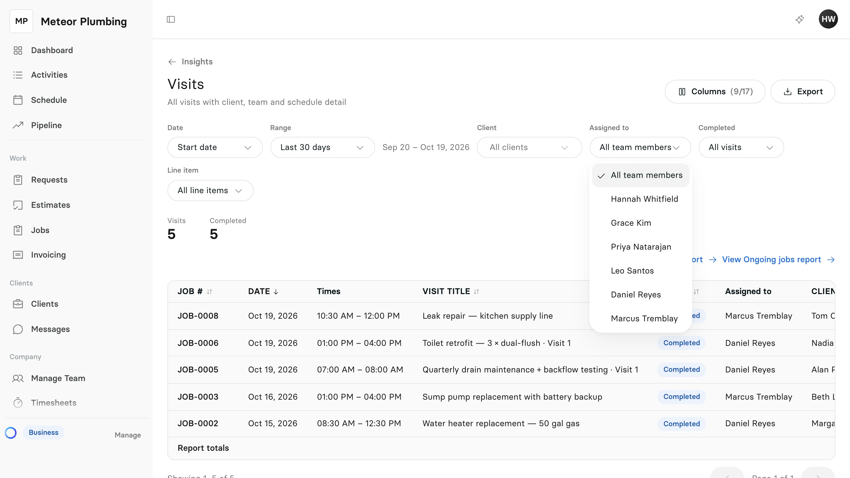This screenshot has width=850, height=478.
Task: Expand the Last 30 days range dropdown
Action: click(322, 147)
